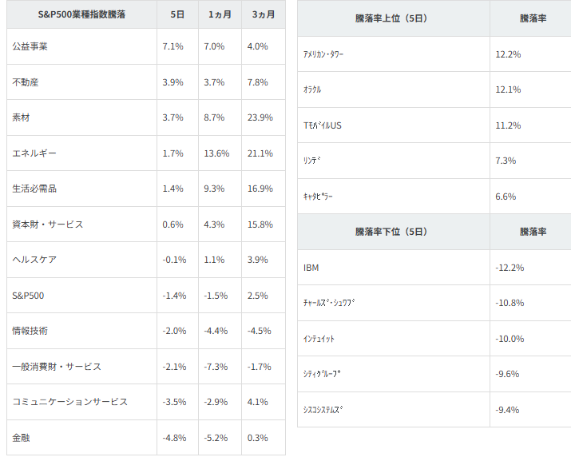This screenshot has height=465, width=571.
Task: Click the エネルギー sector row label
Action: (34, 153)
